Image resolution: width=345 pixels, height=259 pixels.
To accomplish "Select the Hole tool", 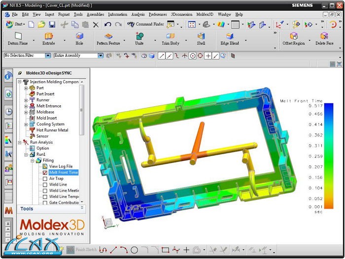I will (x=79, y=39).
